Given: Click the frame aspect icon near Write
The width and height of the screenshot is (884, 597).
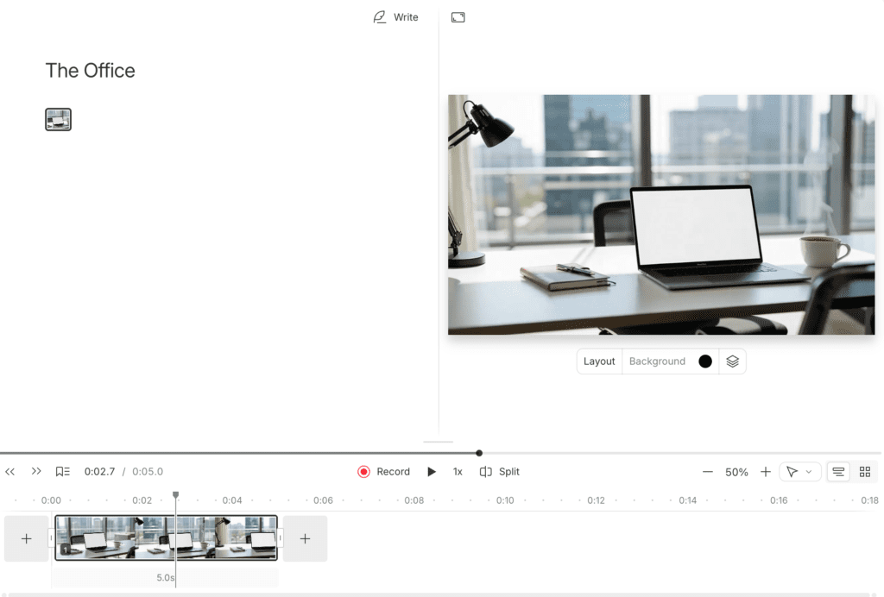Looking at the screenshot, I should coord(458,16).
